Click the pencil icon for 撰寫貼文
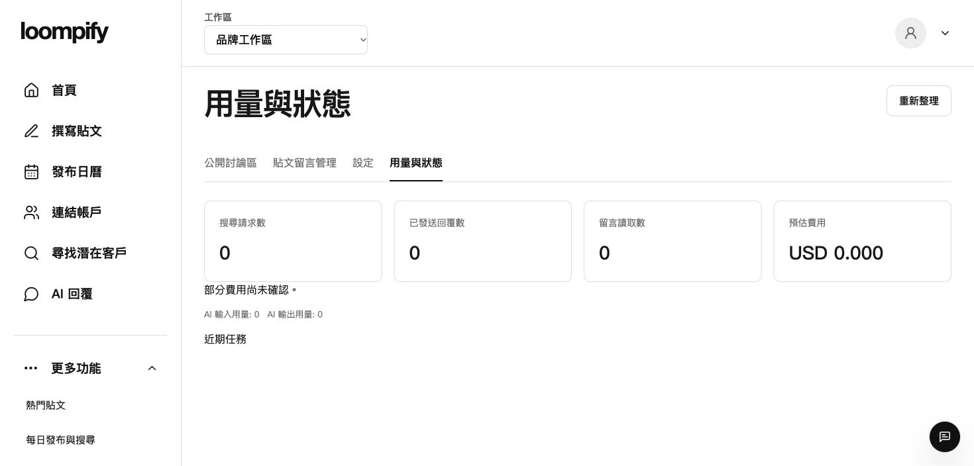 click(31, 131)
